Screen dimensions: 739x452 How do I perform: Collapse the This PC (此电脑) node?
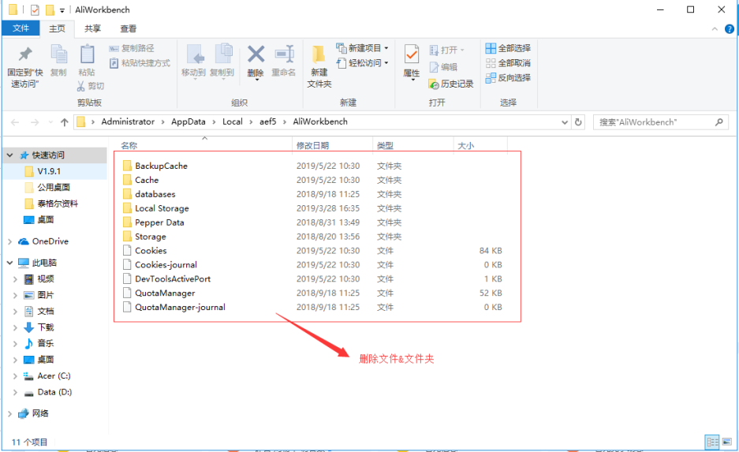coord(9,263)
